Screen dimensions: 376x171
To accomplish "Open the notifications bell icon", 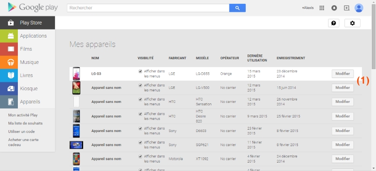I will [334, 8].
